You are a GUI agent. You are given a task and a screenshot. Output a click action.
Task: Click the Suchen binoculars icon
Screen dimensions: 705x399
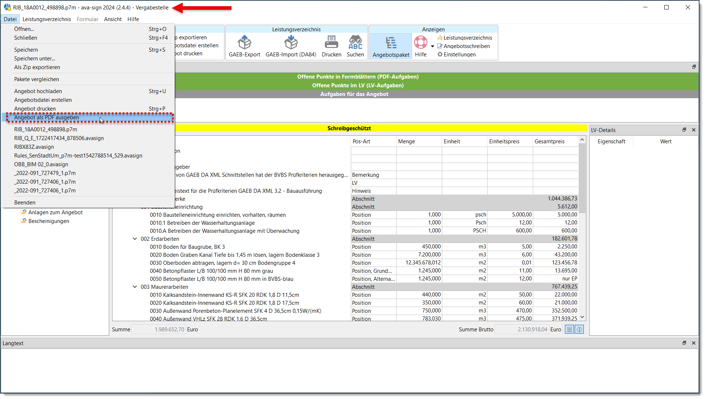(355, 43)
